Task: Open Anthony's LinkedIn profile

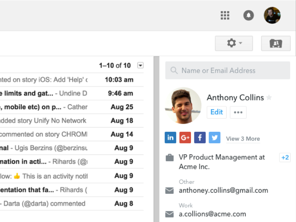Action: (x=171, y=138)
